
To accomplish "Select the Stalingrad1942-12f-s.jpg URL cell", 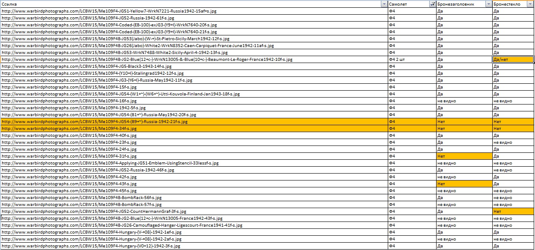I will [194, 73].
